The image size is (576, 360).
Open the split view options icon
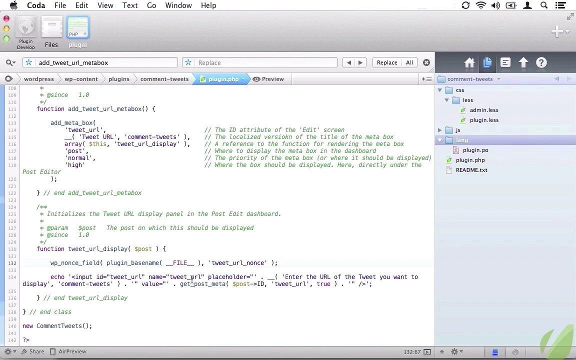tap(426, 79)
